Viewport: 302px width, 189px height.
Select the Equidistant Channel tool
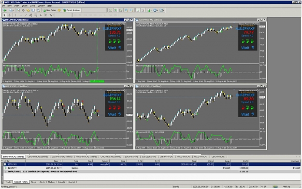[x=30, y=15]
